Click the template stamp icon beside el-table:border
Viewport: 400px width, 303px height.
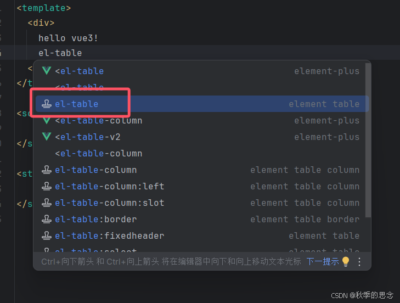(x=47, y=219)
